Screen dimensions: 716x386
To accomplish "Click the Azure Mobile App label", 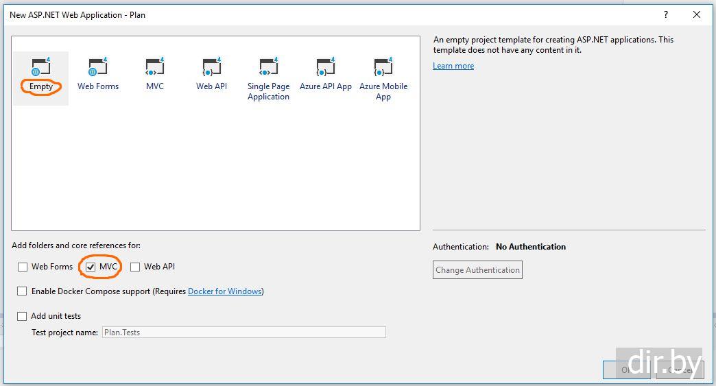I will (383, 91).
